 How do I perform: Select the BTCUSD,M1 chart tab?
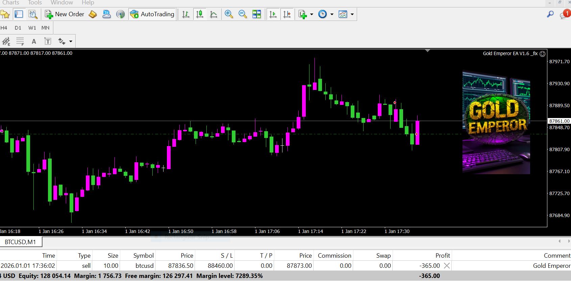pyautogui.click(x=20, y=242)
